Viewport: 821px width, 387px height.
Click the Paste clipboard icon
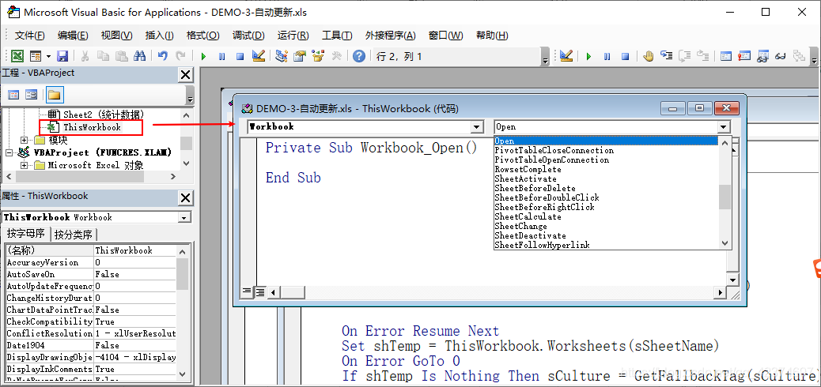point(122,57)
